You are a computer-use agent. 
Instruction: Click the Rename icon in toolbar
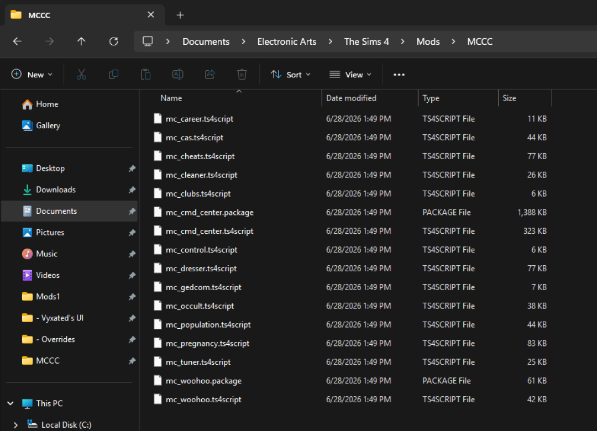coord(178,74)
